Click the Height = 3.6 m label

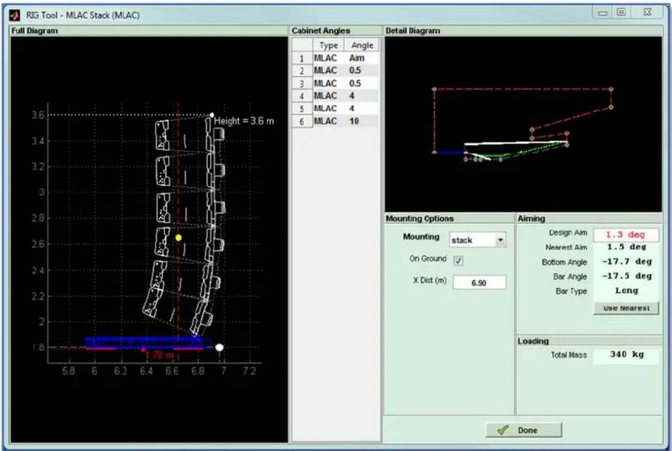pos(243,122)
